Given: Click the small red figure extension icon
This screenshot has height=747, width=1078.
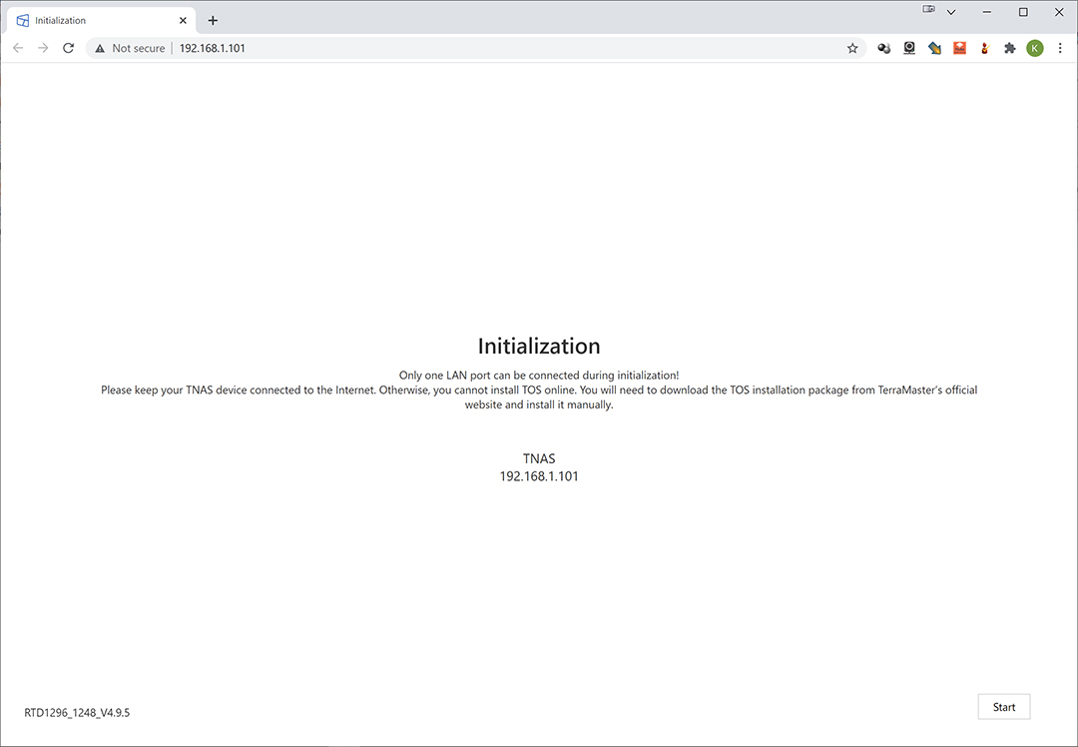Looking at the screenshot, I should pyautogui.click(x=984, y=48).
